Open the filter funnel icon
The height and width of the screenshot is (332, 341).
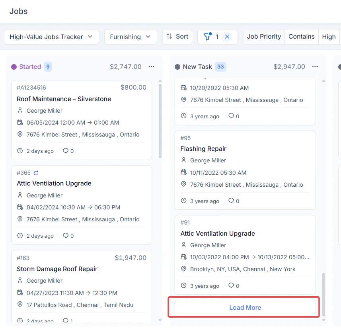click(x=208, y=37)
